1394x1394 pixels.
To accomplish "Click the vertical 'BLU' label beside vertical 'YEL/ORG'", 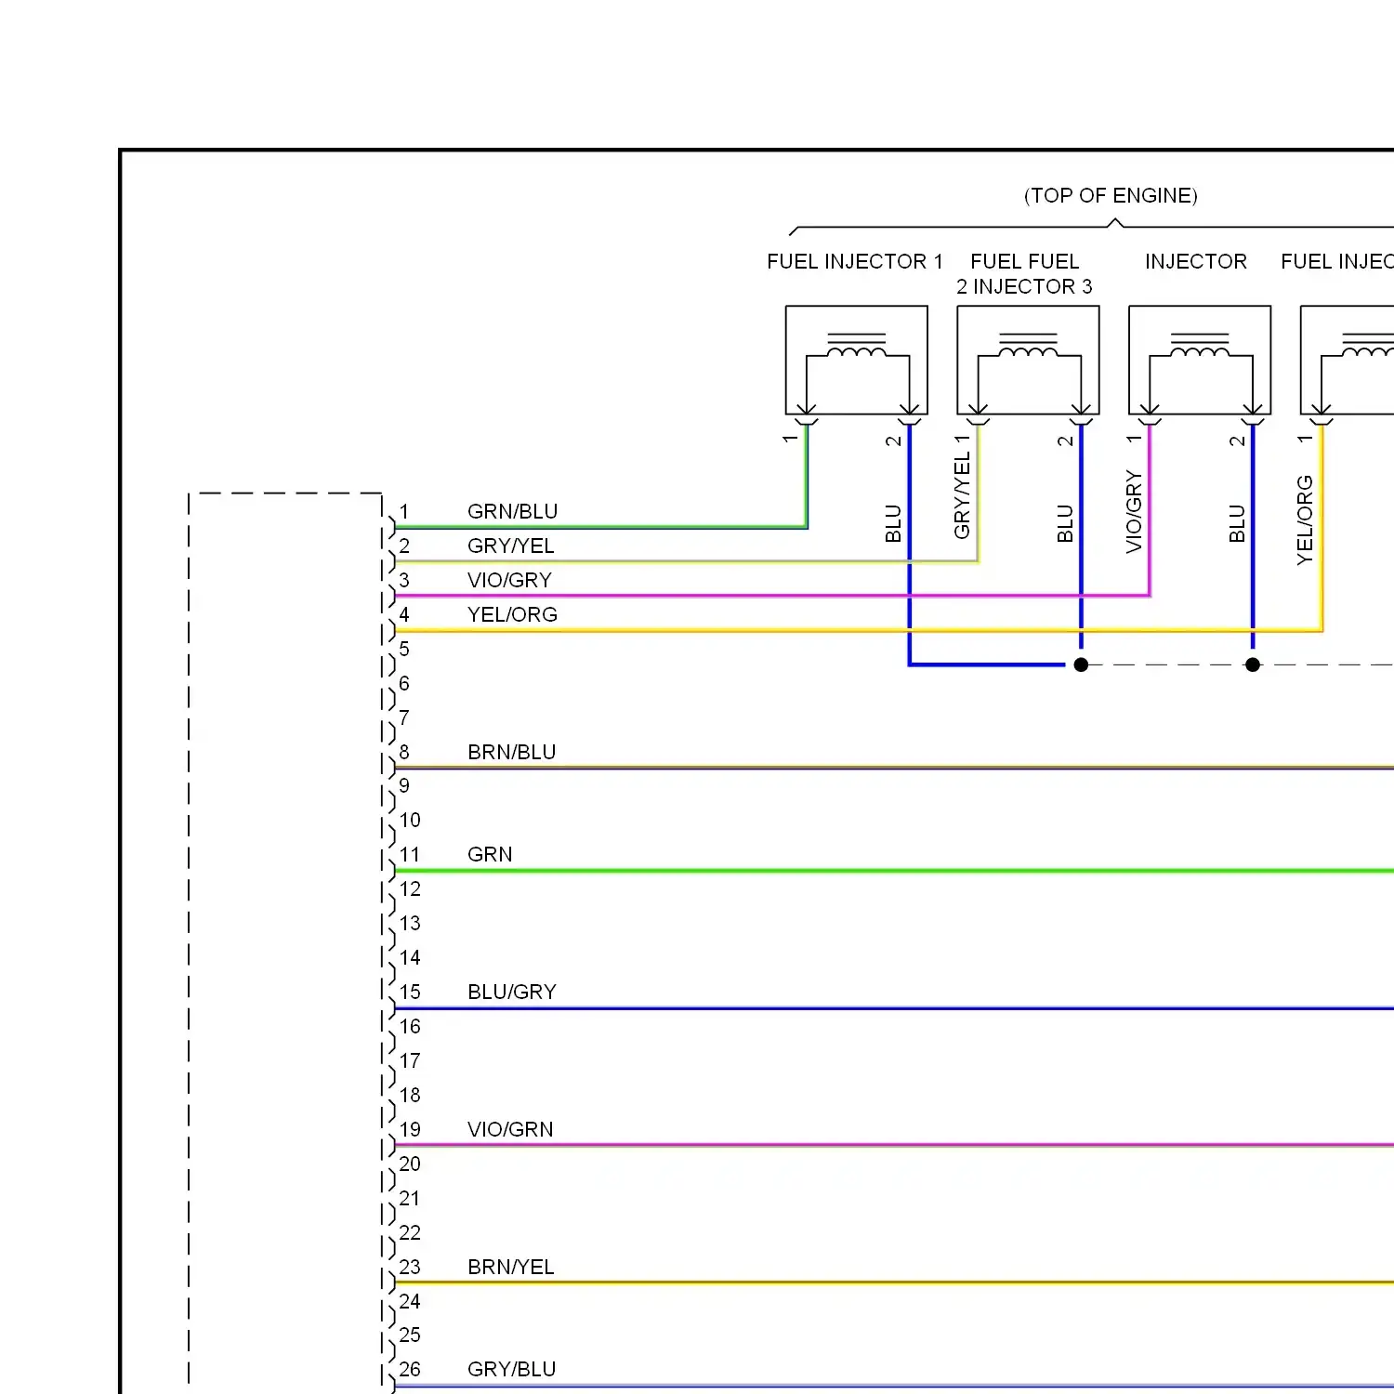I will coord(1237,523).
